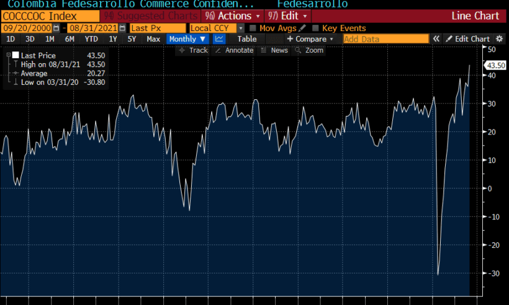This screenshot has width=509, height=305.
Task: Open the Monthly periodicity dropdown
Action: pyautogui.click(x=187, y=39)
